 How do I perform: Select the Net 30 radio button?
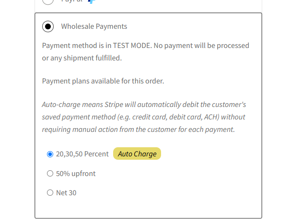click(x=50, y=192)
